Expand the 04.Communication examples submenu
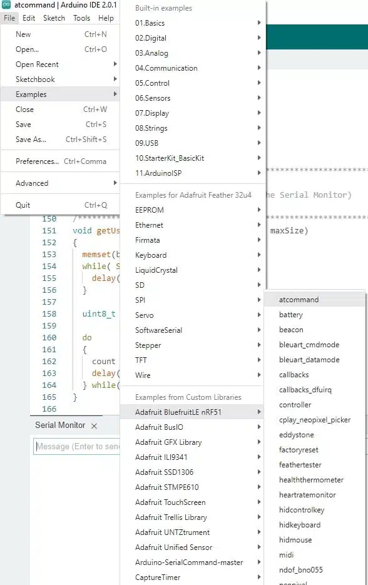The width and height of the screenshot is (368, 585). click(x=193, y=68)
